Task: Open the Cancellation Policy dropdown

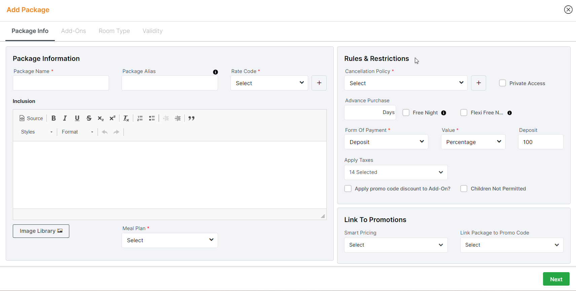Action: click(406, 83)
